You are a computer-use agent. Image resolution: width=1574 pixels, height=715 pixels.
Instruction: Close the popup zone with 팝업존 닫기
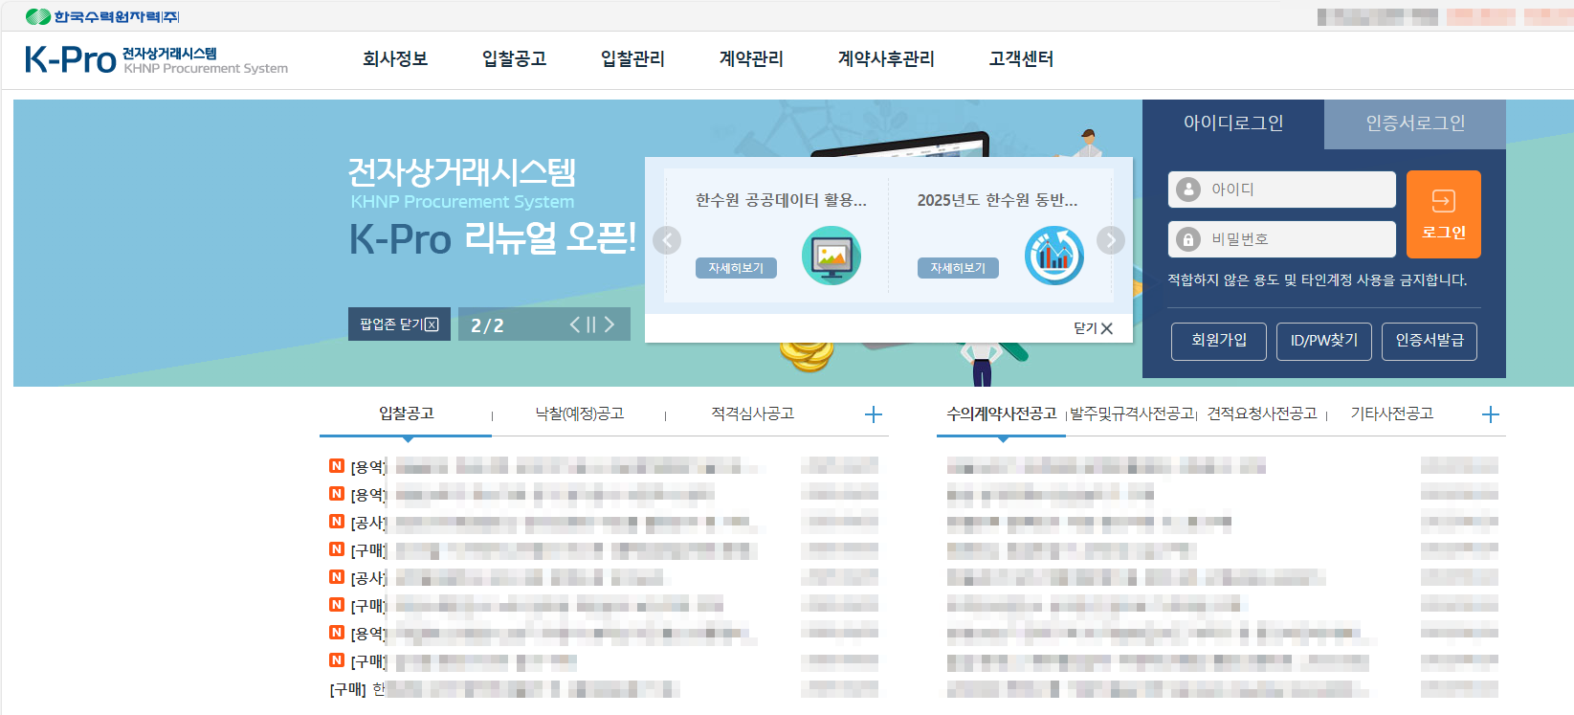399,324
